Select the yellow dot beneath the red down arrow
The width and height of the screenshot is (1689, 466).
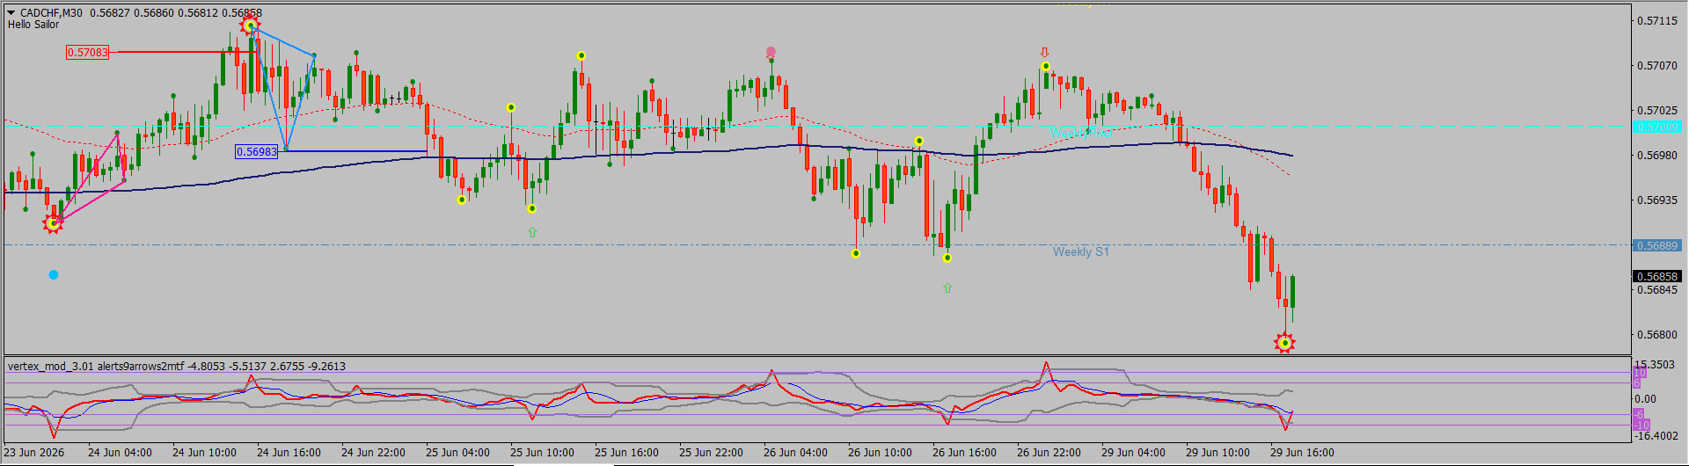click(x=1045, y=67)
